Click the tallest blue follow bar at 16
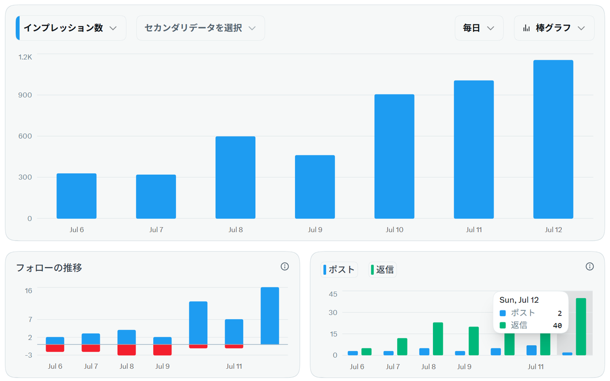Image resolution: width=610 pixels, height=381 pixels. pyautogui.click(x=270, y=316)
